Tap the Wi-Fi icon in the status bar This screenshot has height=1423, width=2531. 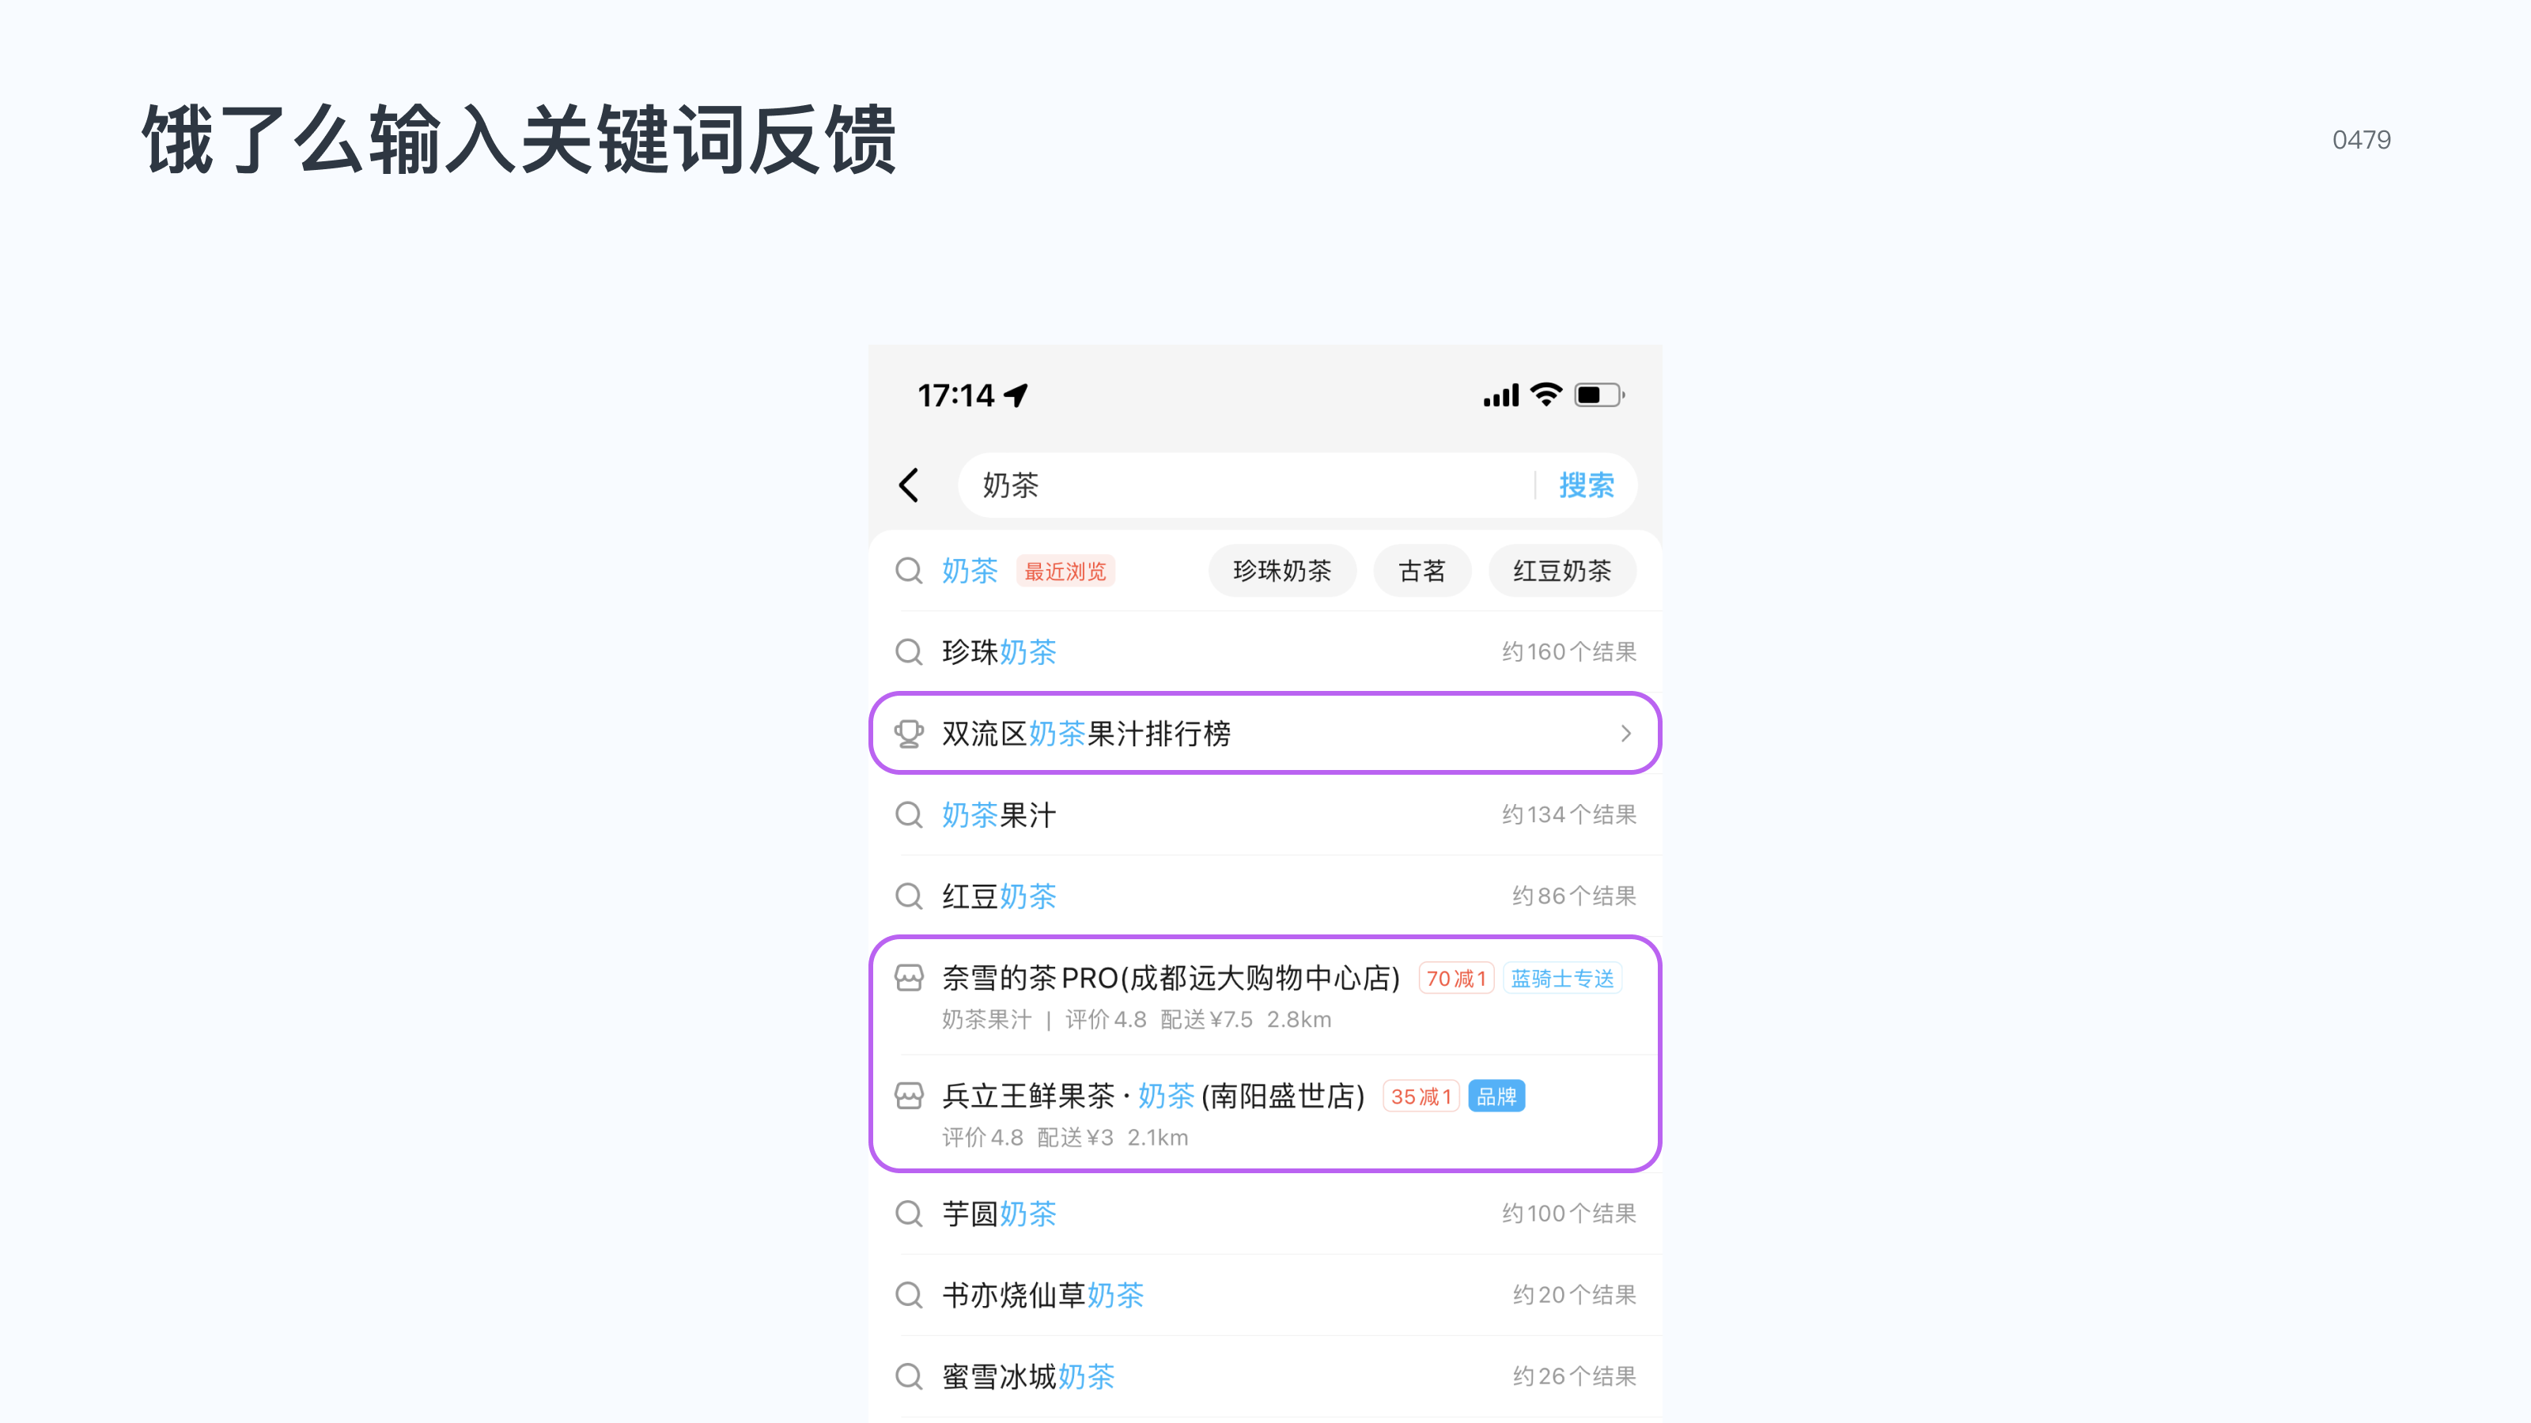[1545, 394]
